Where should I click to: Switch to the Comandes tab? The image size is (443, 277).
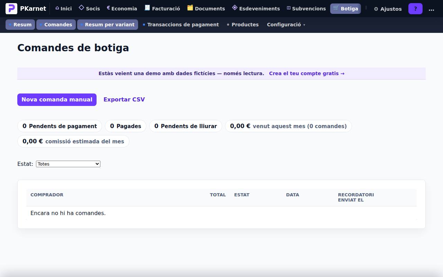pyautogui.click(x=56, y=25)
